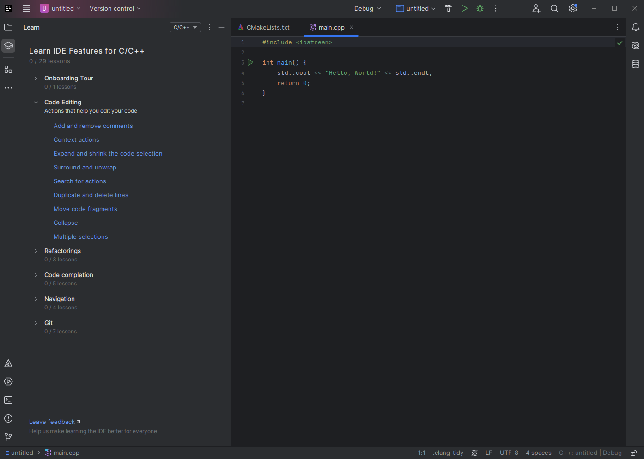
Task: Open Notifications bell panel
Action: pyautogui.click(x=636, y=27)
